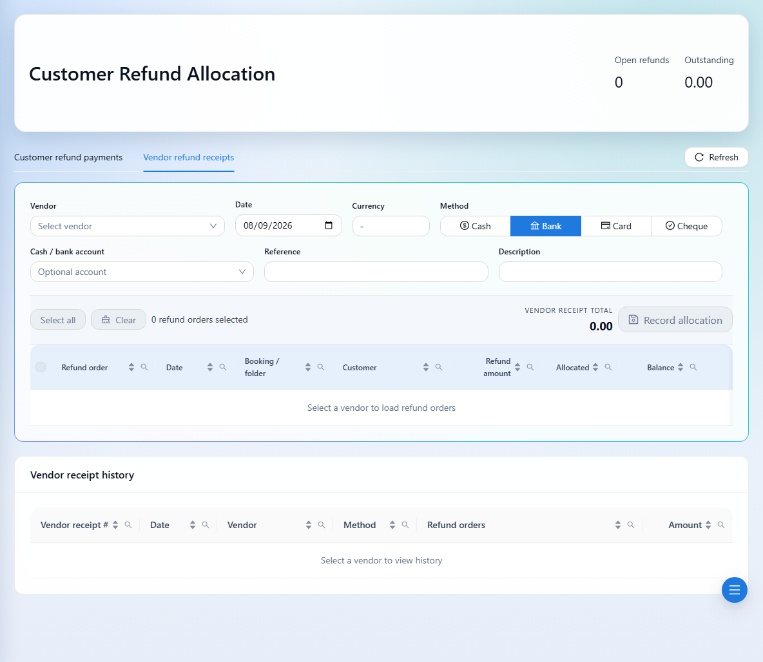
Task: Sort history by Amount column
Action: point(708,525)
